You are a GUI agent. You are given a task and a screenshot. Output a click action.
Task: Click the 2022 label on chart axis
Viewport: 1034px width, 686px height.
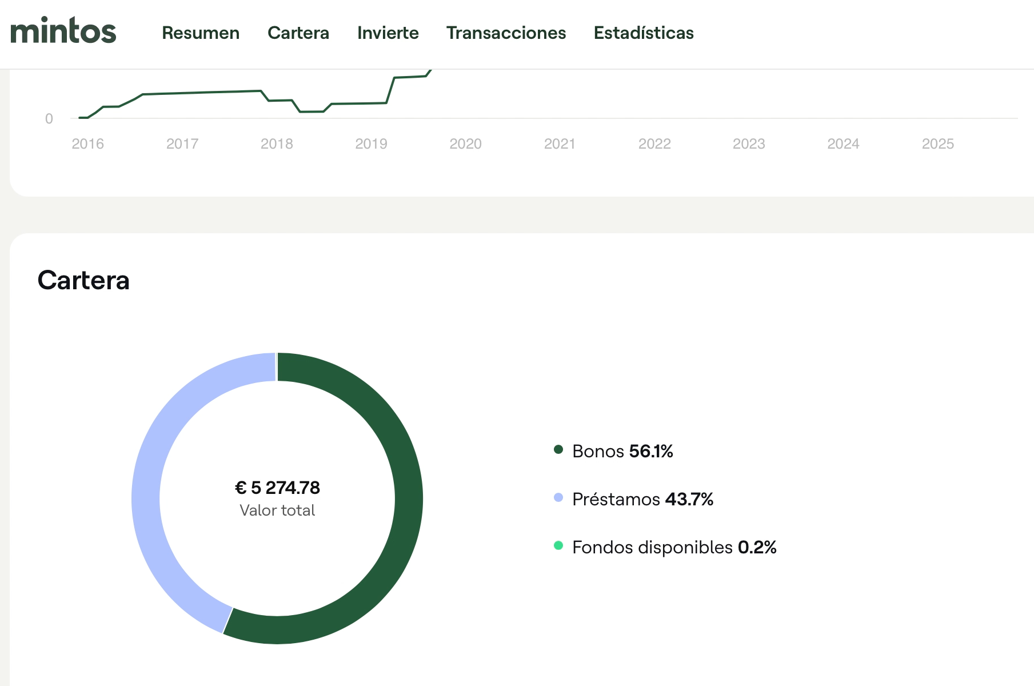coord(654,144)
